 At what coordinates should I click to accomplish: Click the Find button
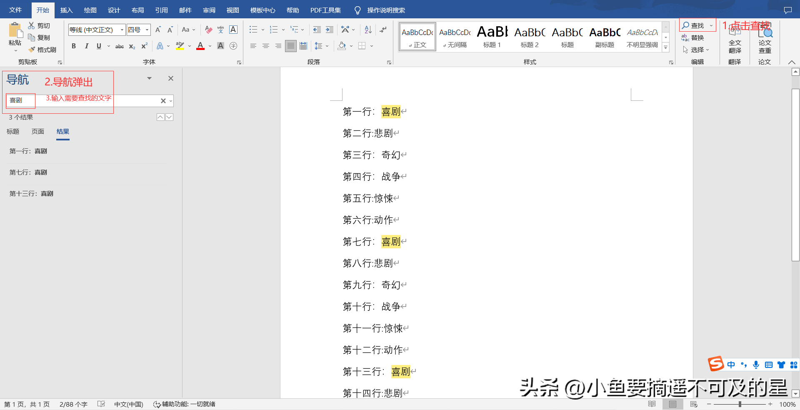pos(693,25)
